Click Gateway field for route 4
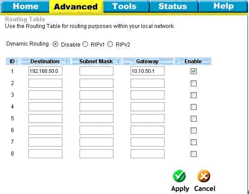 tap(147, 107)
